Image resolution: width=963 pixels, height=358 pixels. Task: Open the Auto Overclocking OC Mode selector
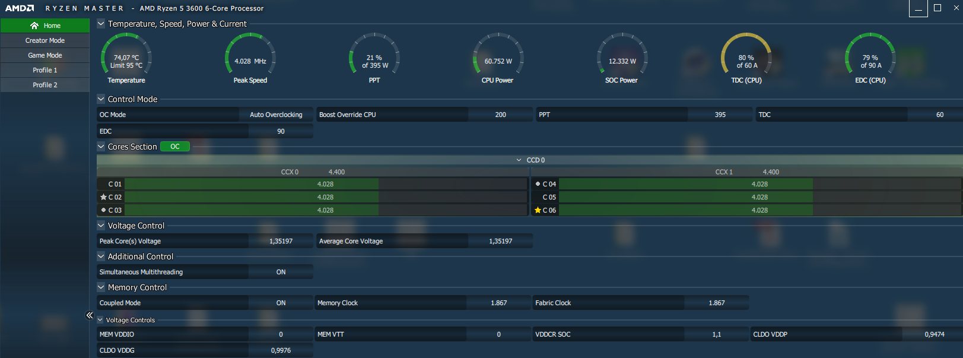tap(276, 115)
